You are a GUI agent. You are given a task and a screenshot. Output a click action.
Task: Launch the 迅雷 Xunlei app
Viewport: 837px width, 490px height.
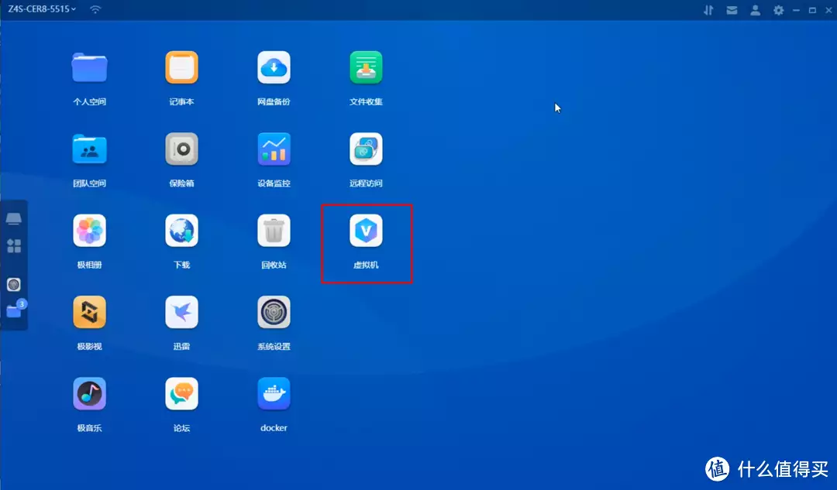(x=181, y=313)
